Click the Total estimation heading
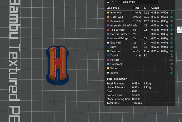182x122 pixels. [x=117, y=79]
